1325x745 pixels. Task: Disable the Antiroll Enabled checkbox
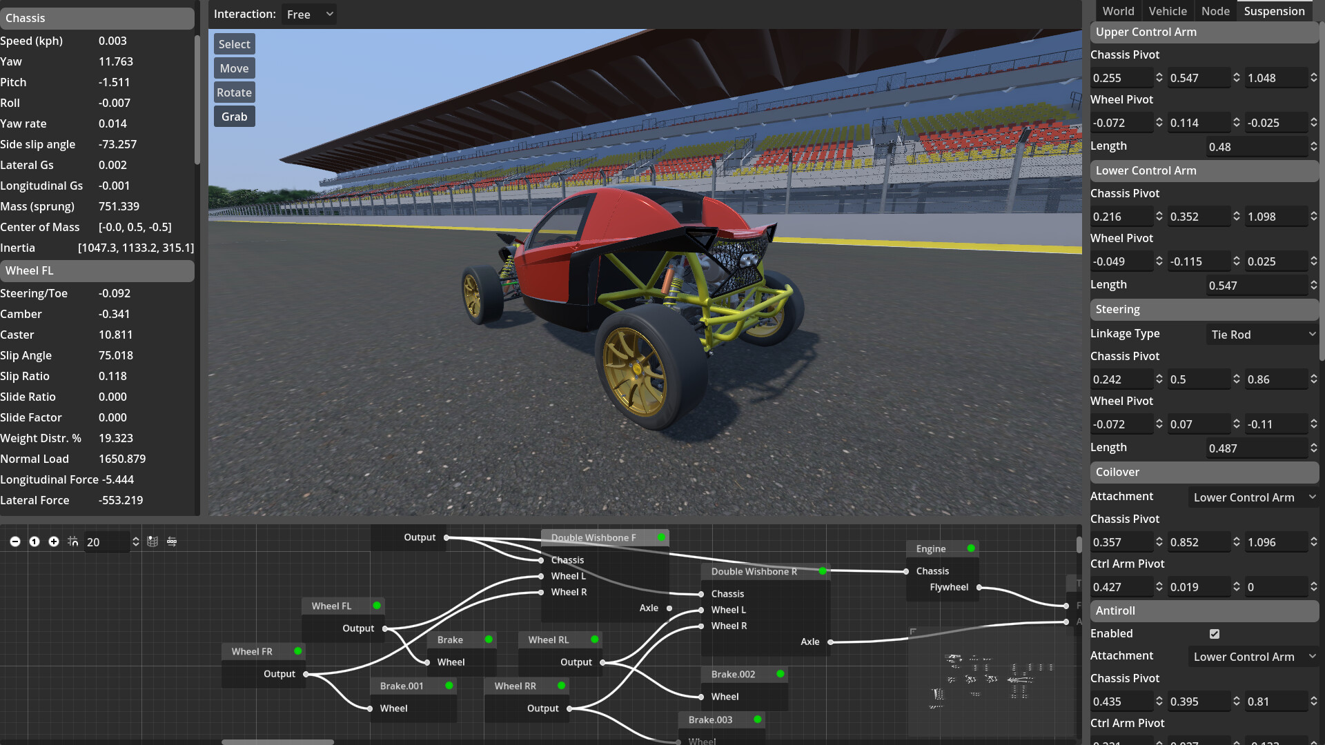pyautogui.click(x=1214, y=633)
